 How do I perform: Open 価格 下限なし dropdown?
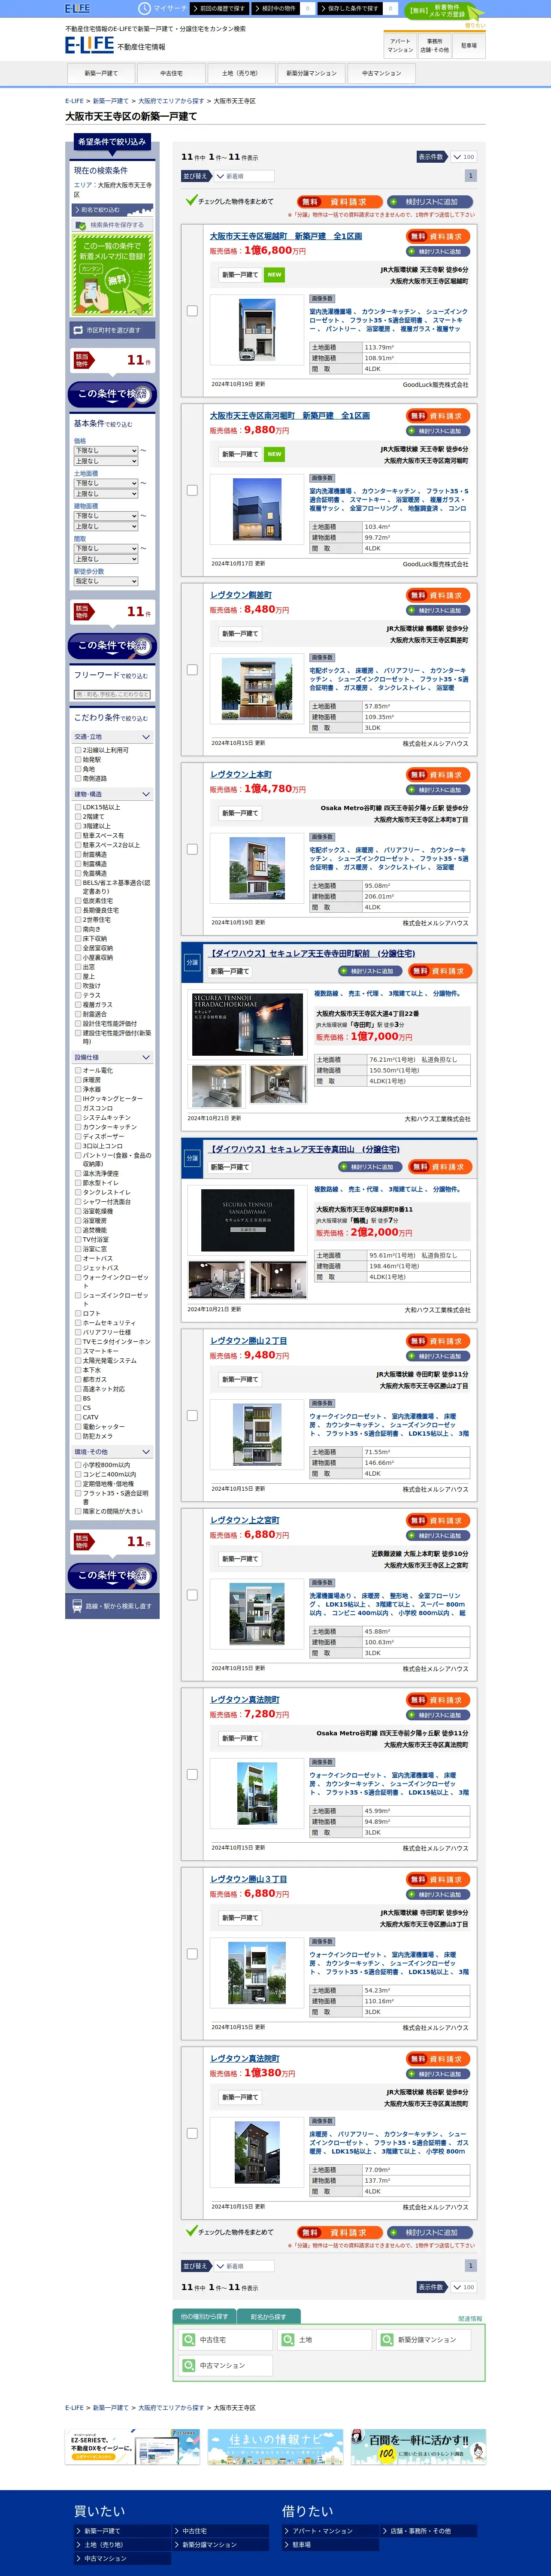click(x=105, y=451)
